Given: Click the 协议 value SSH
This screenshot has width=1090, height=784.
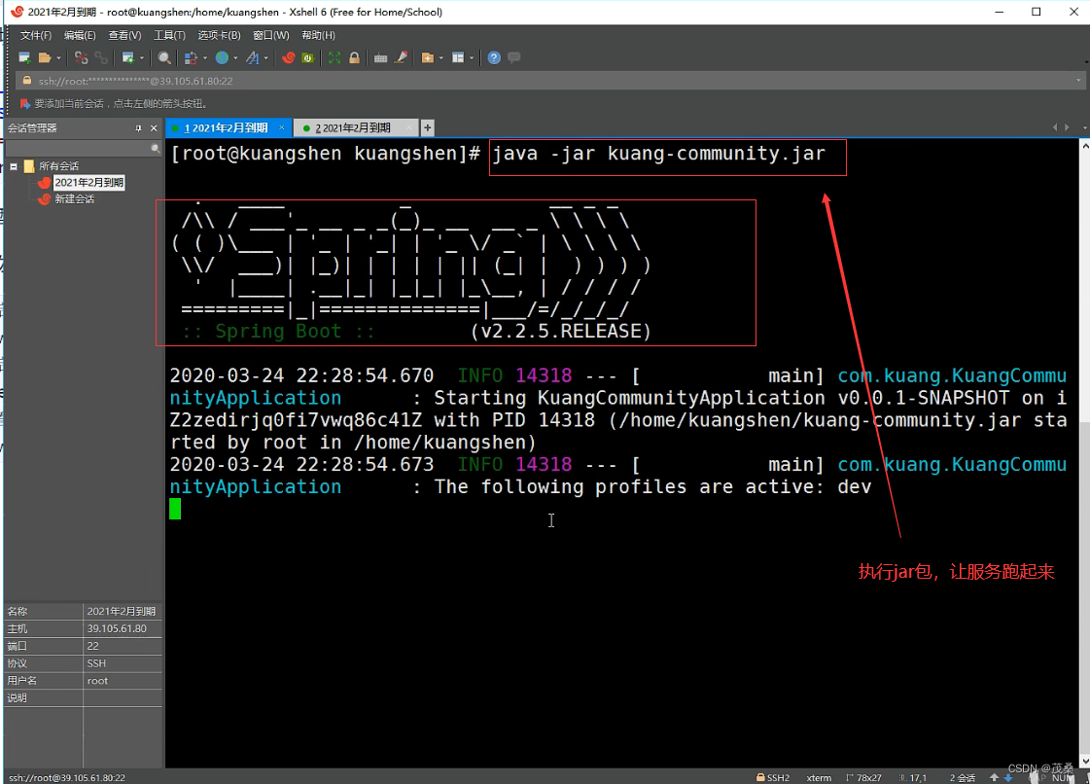Looking at the screenshot, I should (96, 663).
